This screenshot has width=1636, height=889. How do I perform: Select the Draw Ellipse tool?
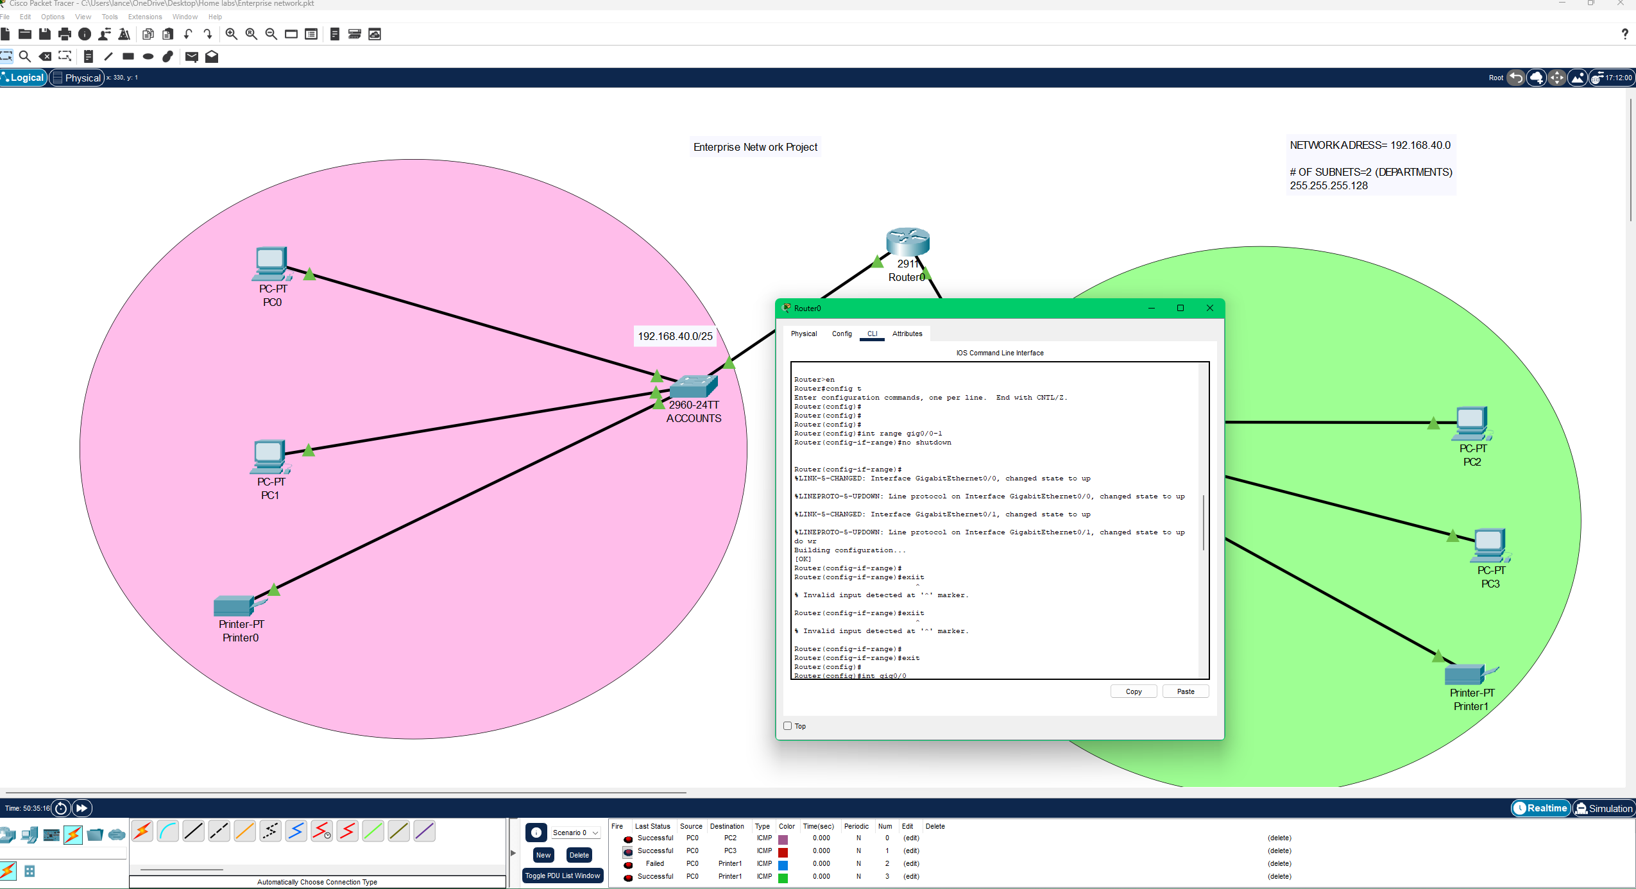point(148,56)
